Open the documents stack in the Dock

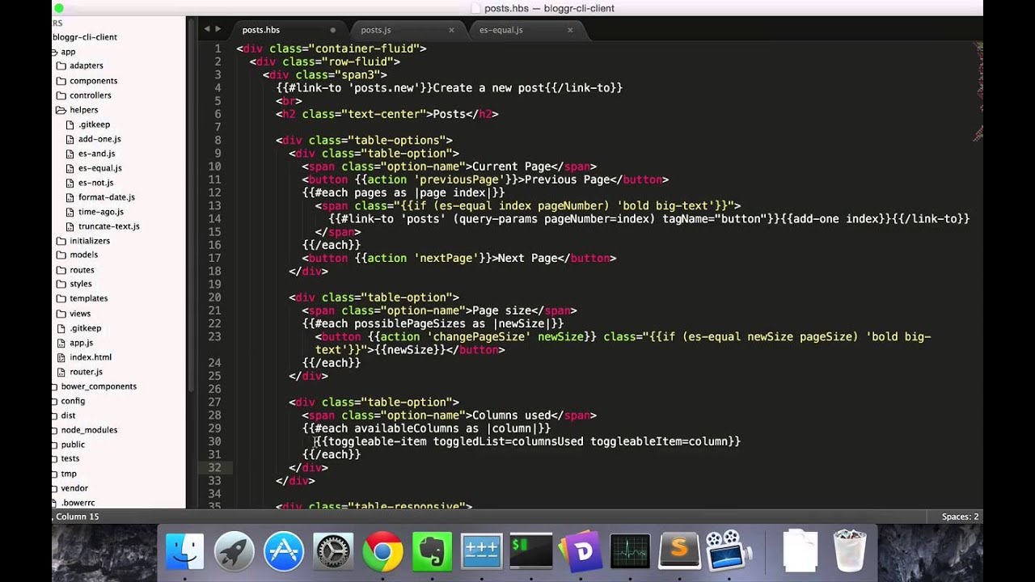[x=801, y=551]
